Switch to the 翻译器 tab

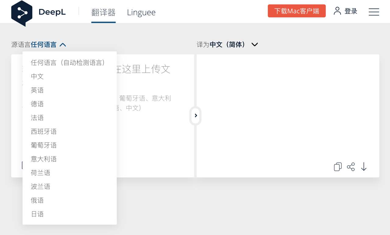click(103, 12)
